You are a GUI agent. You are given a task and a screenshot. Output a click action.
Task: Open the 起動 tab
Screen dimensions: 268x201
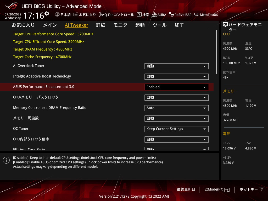[140, 25]
